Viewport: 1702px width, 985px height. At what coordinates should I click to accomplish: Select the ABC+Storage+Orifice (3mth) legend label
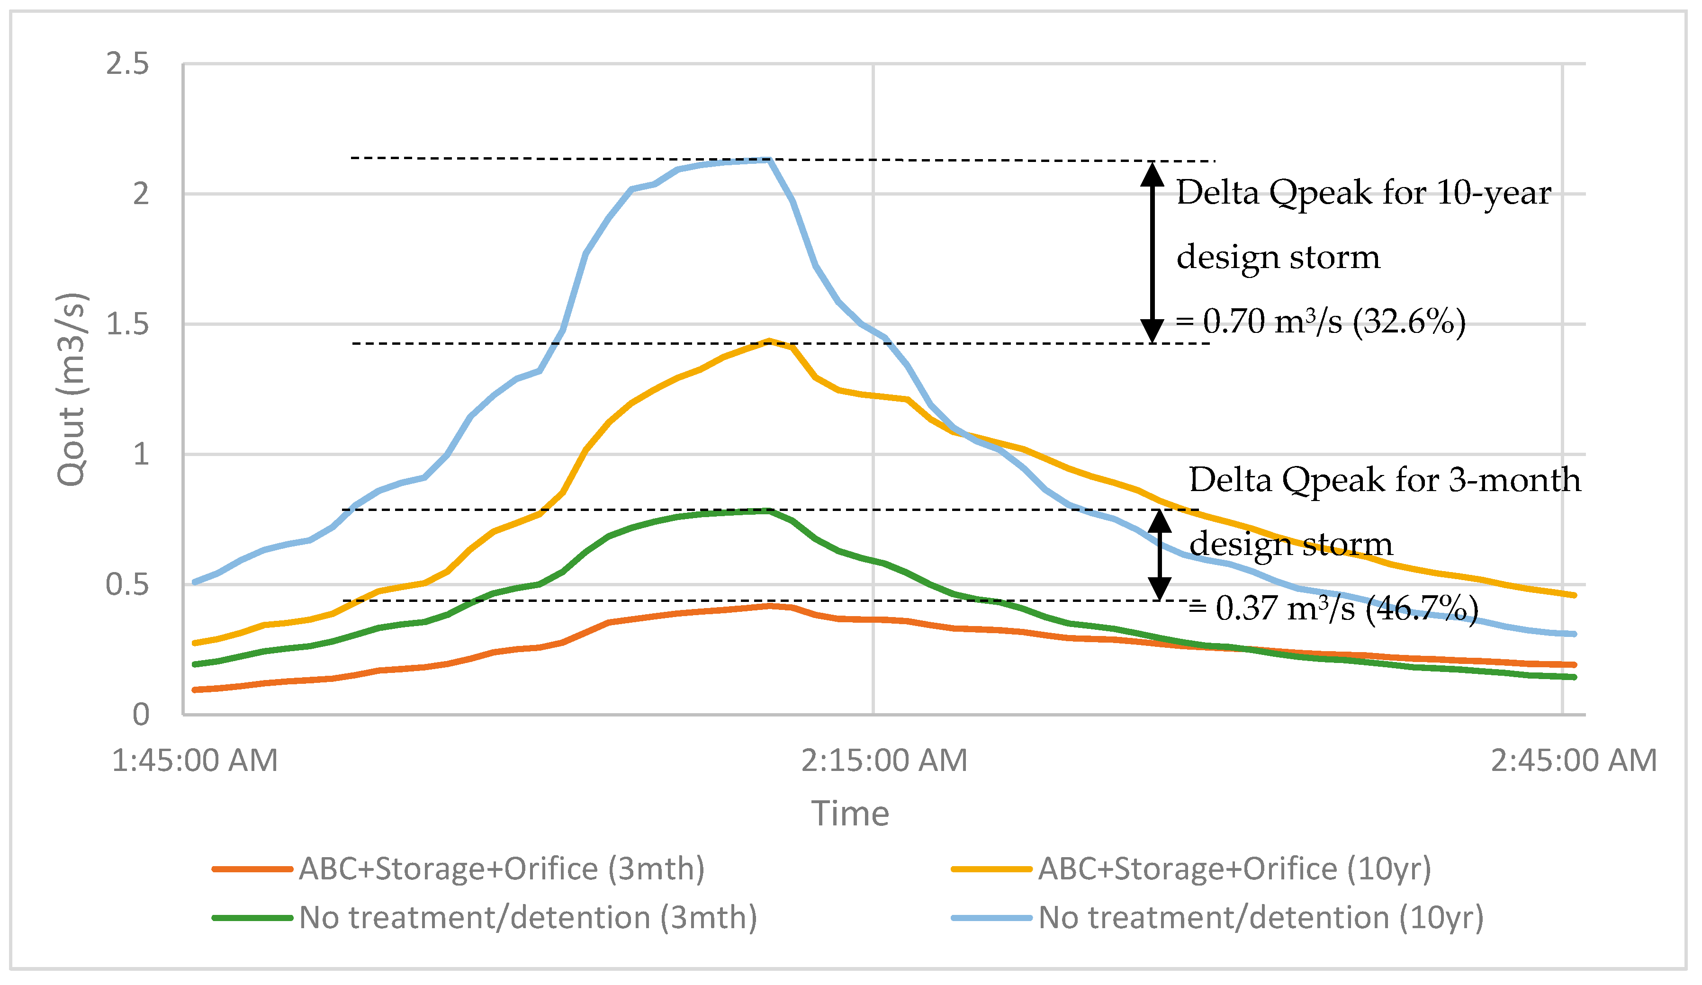click(502, 869)
